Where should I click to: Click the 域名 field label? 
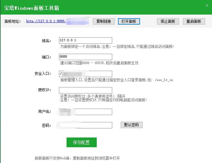pos(46,41)
